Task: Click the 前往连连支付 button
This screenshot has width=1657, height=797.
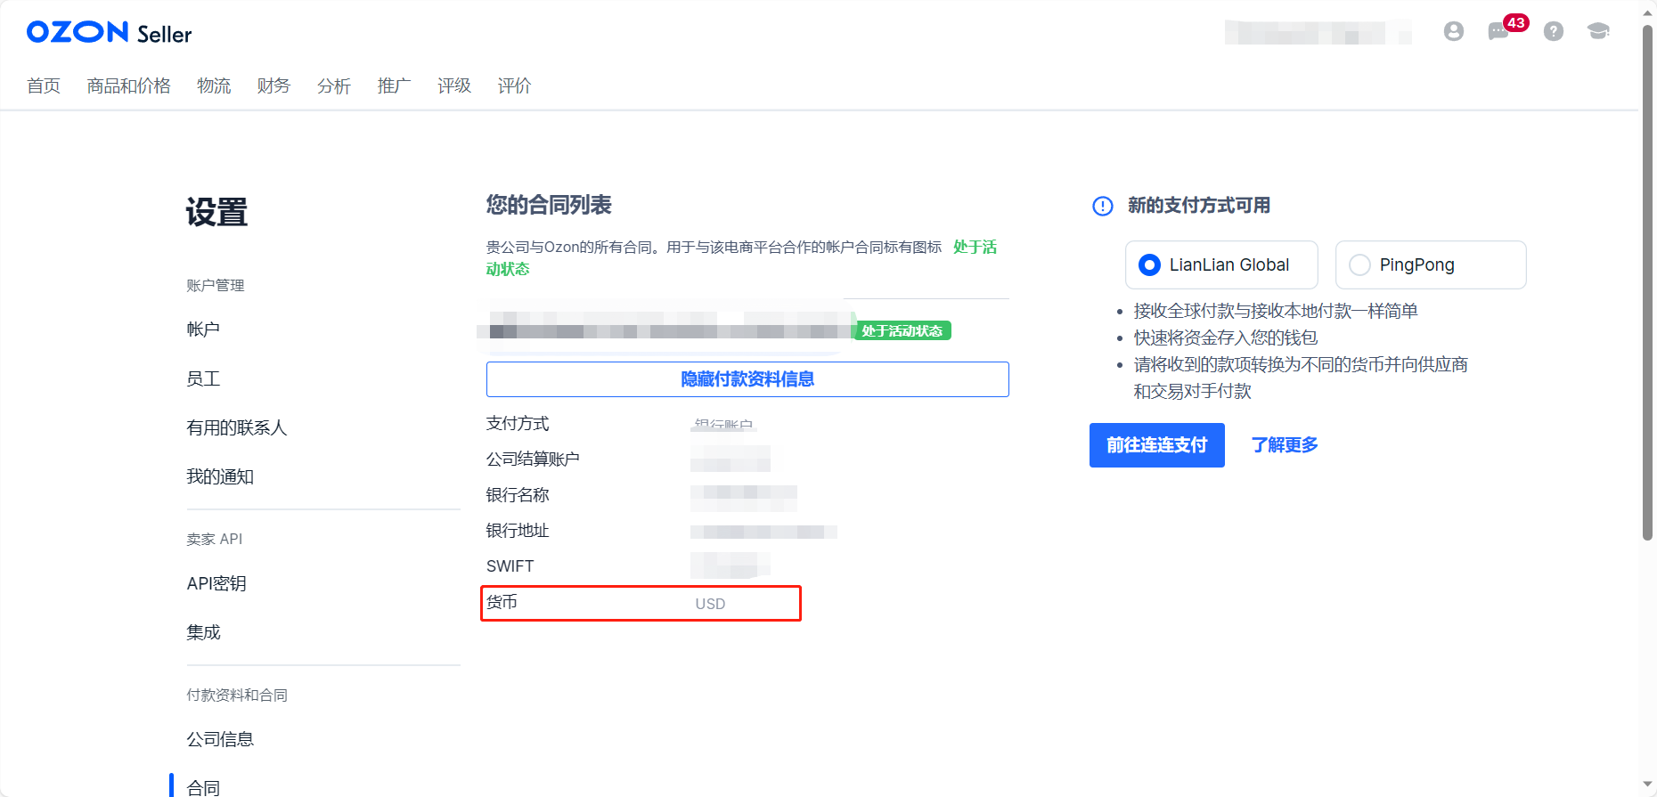Action: point(1156,445)
